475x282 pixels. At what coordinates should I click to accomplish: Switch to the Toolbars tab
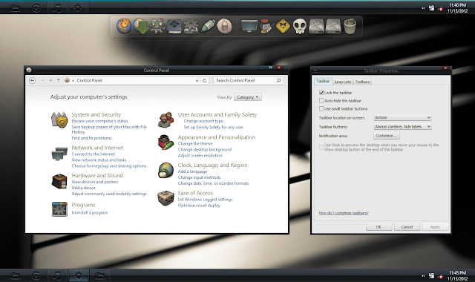362,82
